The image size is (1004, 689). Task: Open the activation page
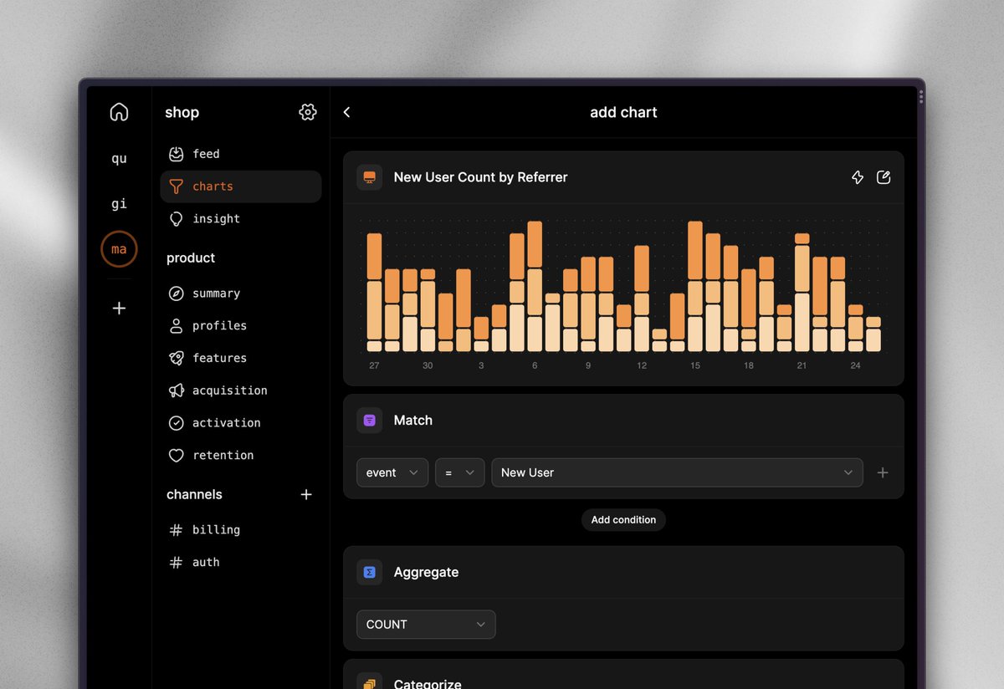[241, 423]
